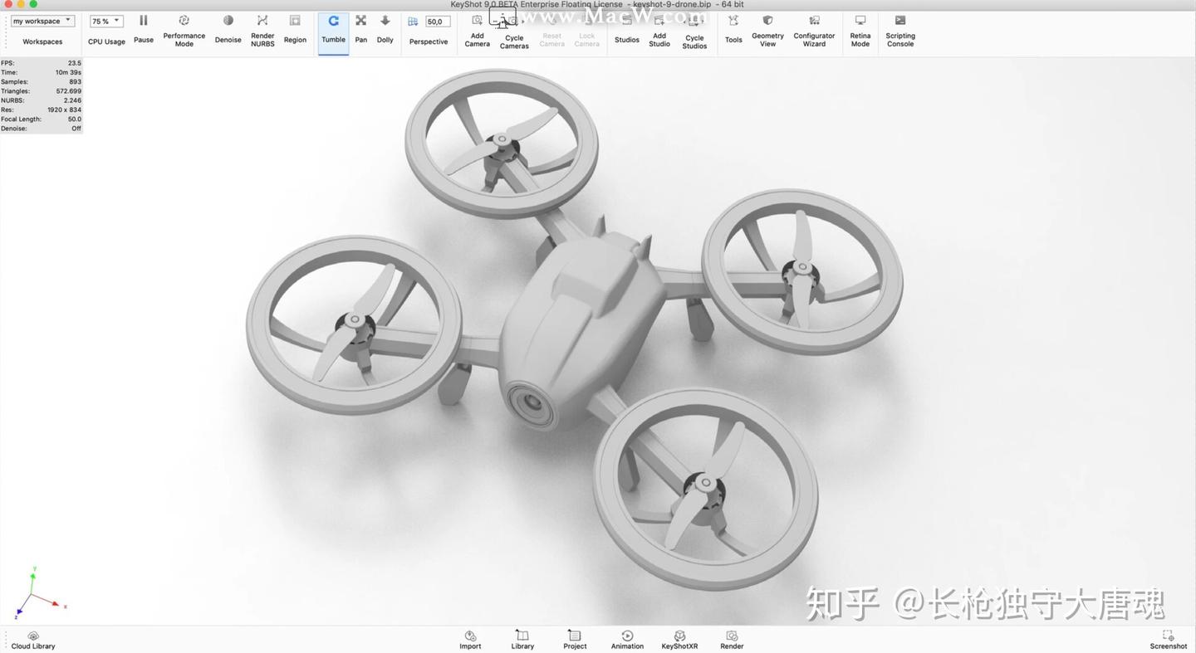Open the Cloud Library
1196x653 pixels.
[32, 636]
